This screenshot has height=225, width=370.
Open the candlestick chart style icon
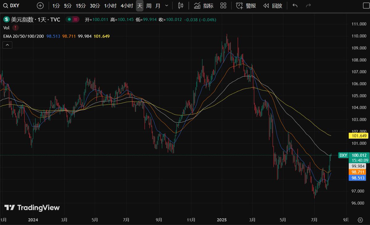pos(181,6)
